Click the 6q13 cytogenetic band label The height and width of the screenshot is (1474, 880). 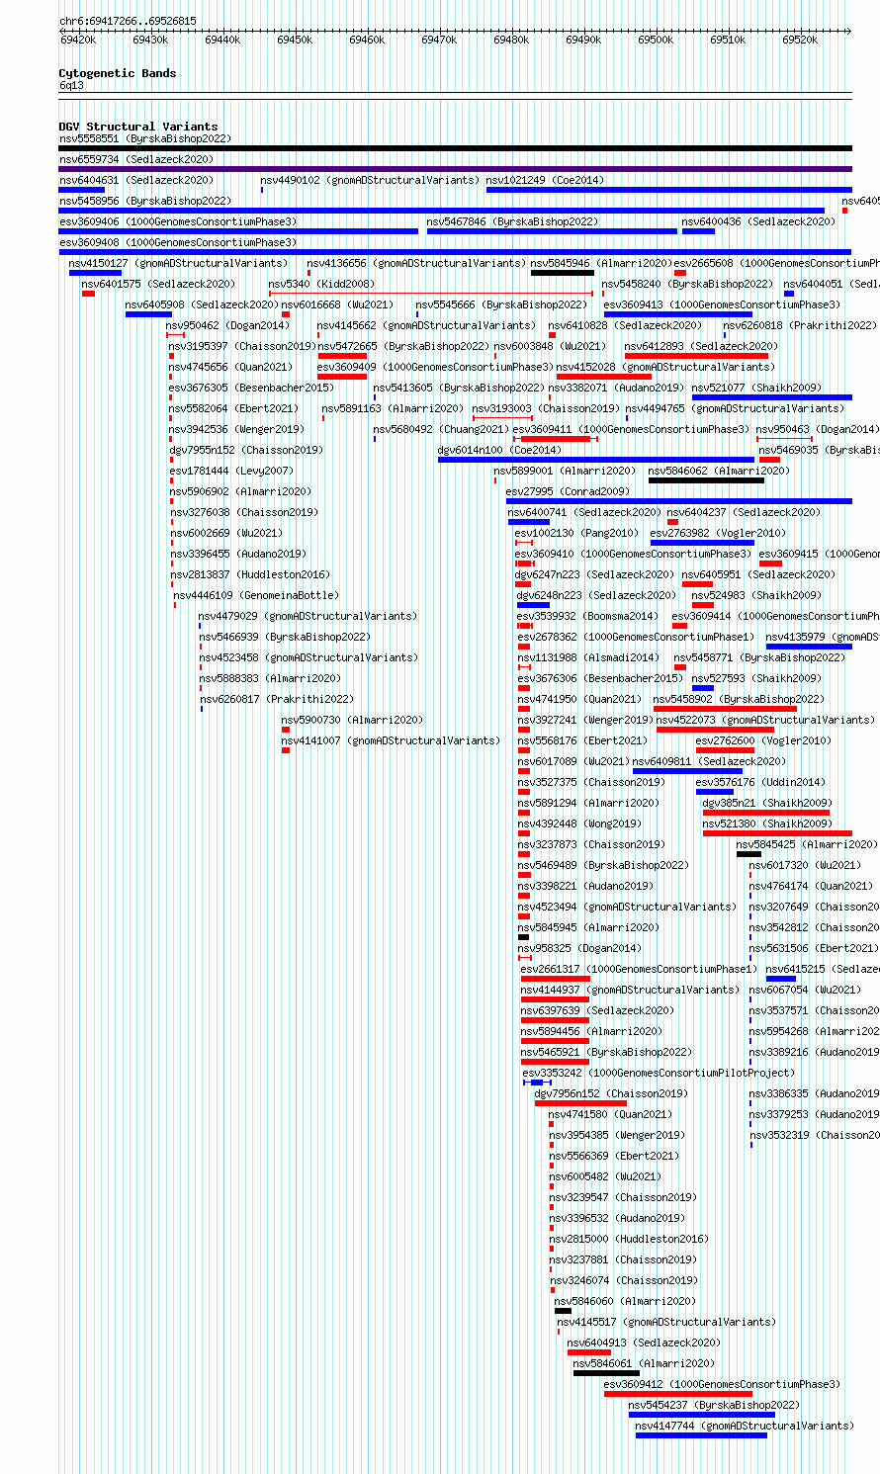click(71, 86)
